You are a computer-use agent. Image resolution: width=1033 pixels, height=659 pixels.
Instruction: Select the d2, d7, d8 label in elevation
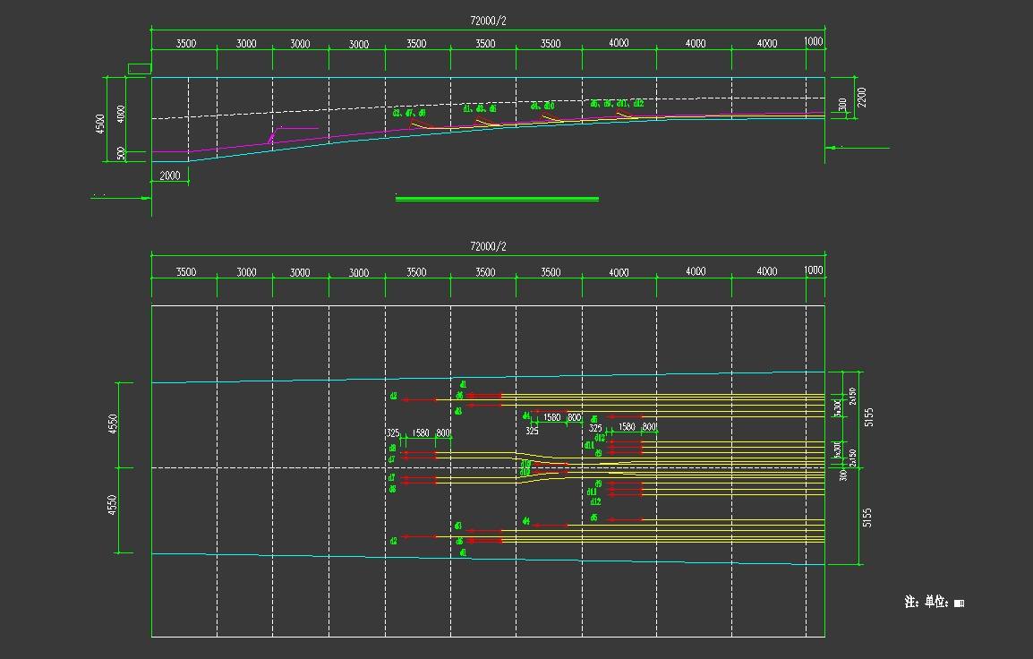409,113
